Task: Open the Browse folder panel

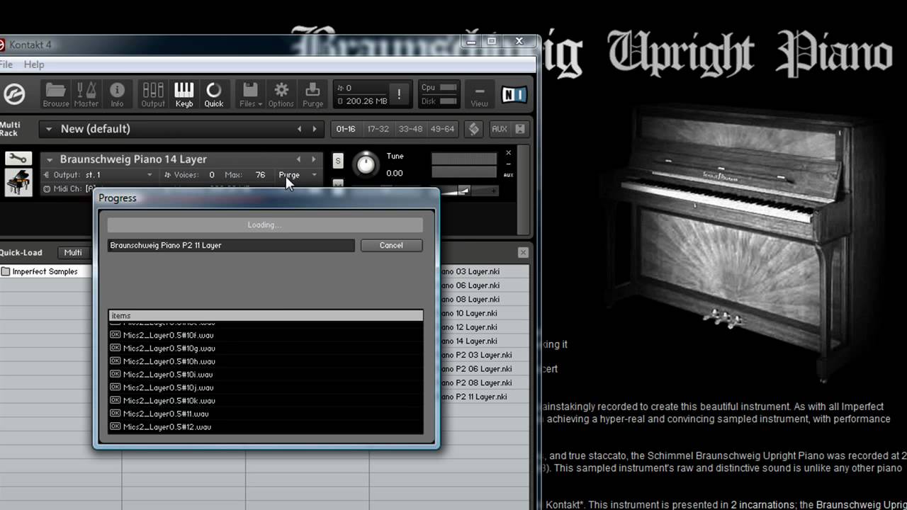Action: 56,94
